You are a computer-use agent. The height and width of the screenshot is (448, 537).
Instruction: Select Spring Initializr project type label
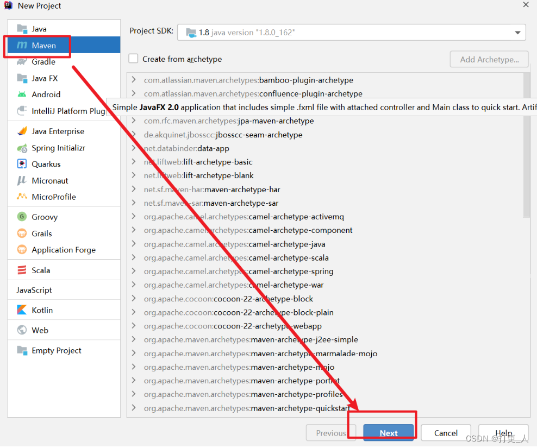tap(59, 148)
